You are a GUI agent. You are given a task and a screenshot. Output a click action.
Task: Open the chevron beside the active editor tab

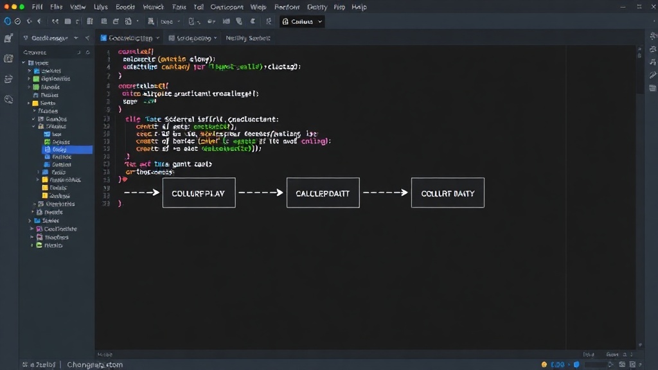pos(158,38)
